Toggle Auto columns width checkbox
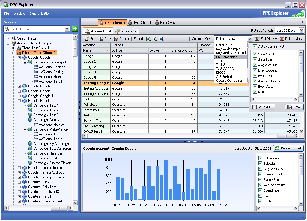307x221 pixels. (255, 46)
